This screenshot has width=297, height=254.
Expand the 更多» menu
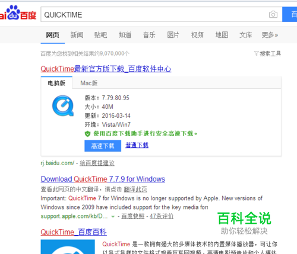click(270, 35)
